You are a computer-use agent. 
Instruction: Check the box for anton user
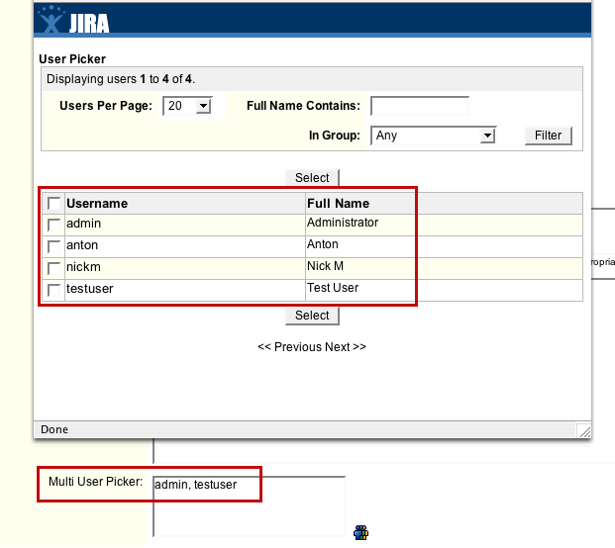[x=53, y=246]
